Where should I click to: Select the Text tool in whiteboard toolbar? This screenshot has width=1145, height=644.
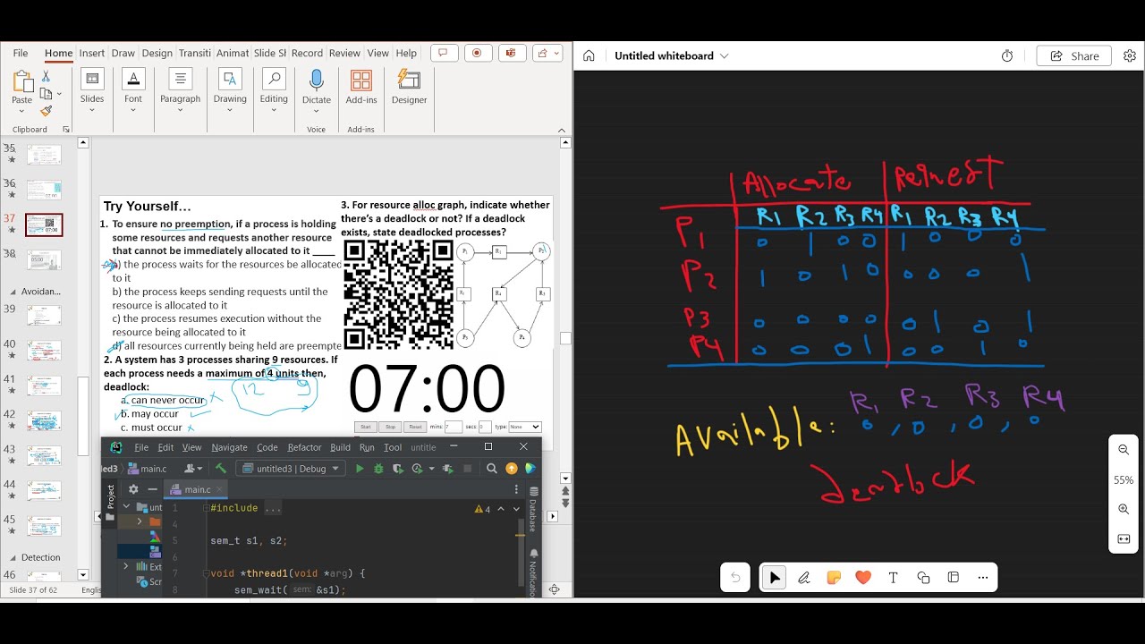pyautogui.click(x=893, y=578)
